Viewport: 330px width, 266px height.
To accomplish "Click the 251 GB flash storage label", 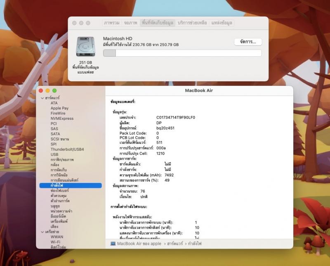I will (x=85, y=67).
